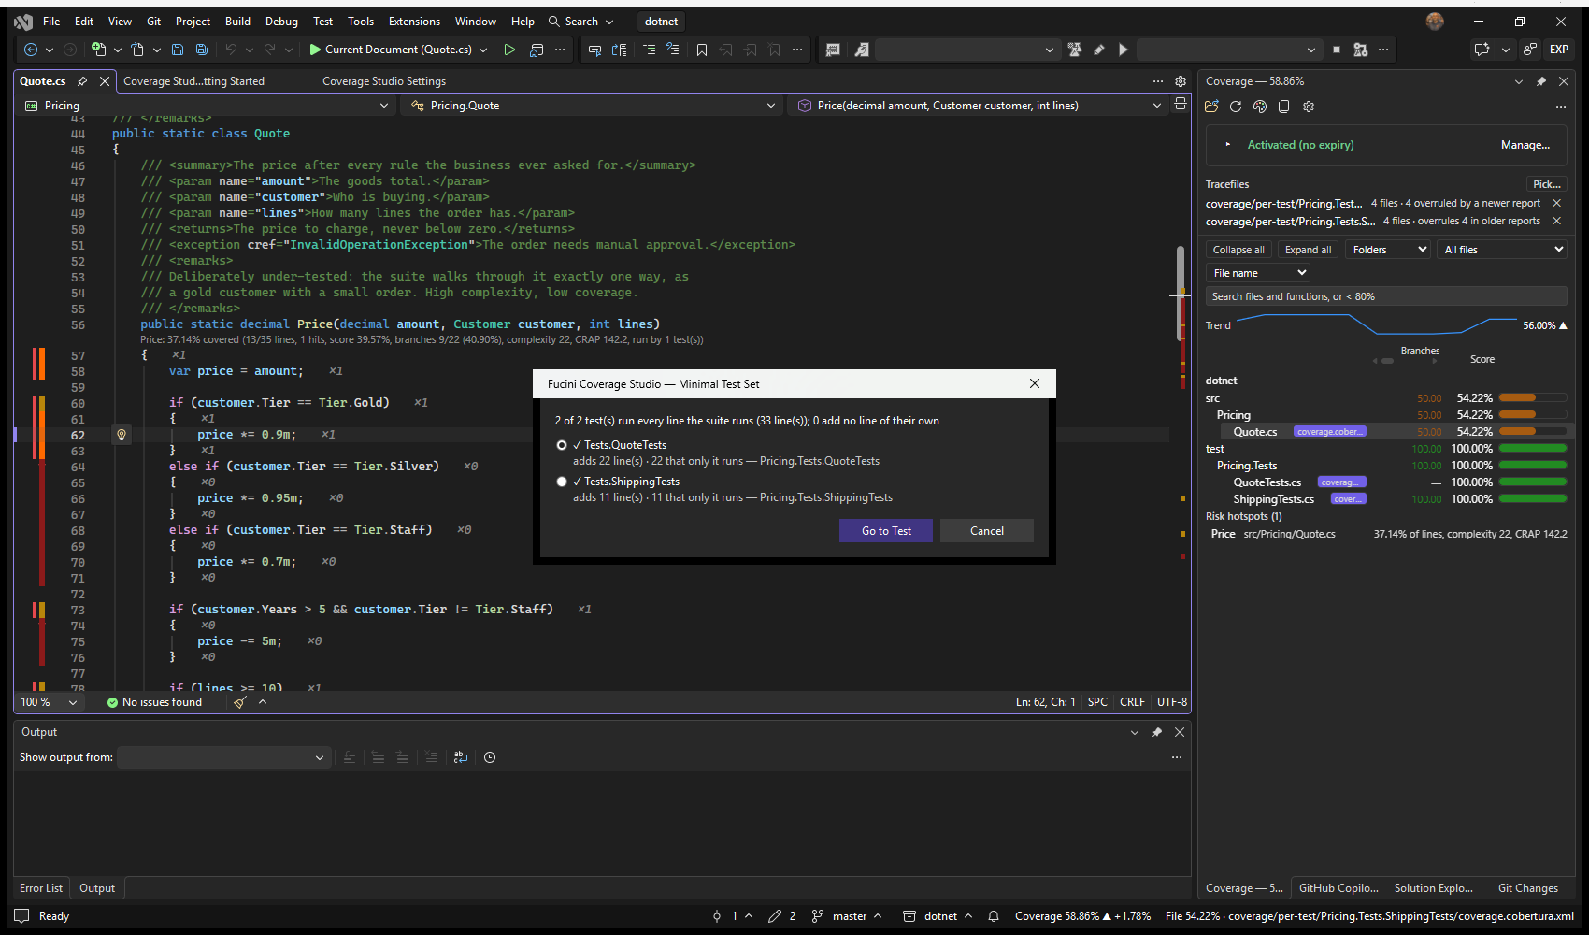Viewport: 1589px width, 935px height.
Task: Refresh coverage with the reload icon
Action: [x=1236, y=107]
